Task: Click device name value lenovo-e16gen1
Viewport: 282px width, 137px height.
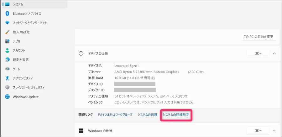Action: (127, 66)
